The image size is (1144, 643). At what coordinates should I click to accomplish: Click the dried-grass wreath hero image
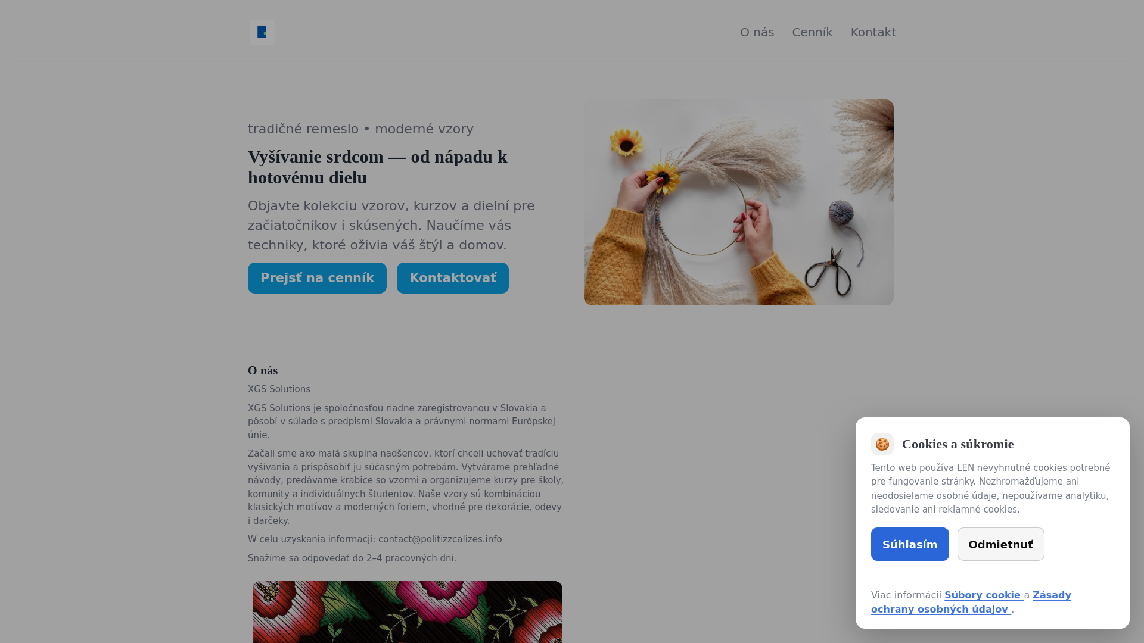[739, 202]
